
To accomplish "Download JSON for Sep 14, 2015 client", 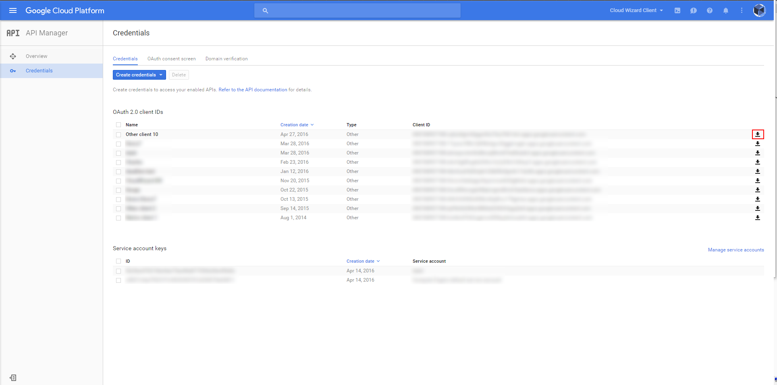I will [758, 208].
